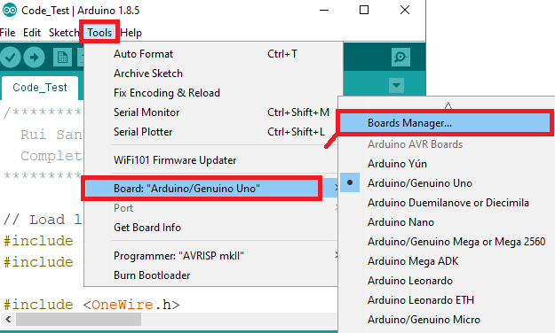The width and height of the screenshot is (555, 333).
Task: Click the New sketch file icon
Action: pos(62,58)
